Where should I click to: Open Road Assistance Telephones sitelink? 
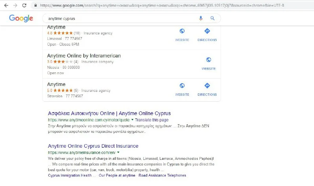pyautogui.click(x=162, y=175)
